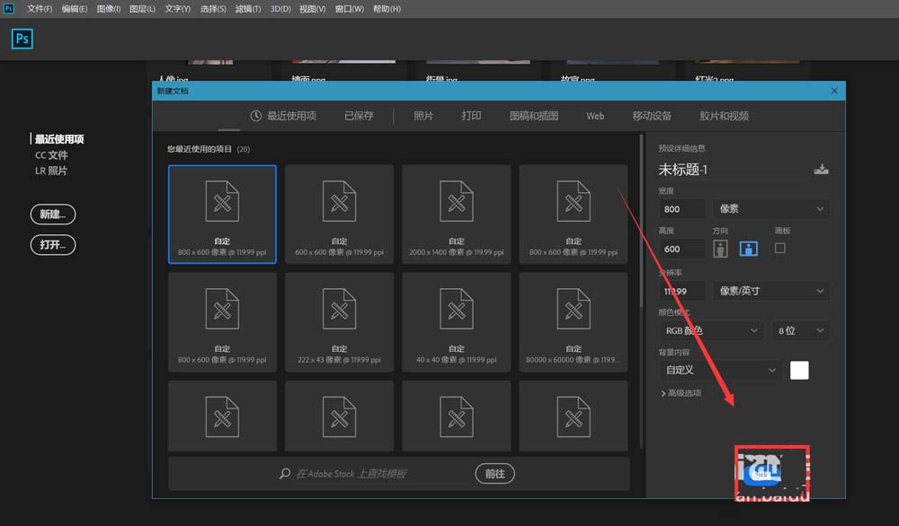Open the 视图(V) menu
The image size is (899, 526).
click(x=313, y=9)
